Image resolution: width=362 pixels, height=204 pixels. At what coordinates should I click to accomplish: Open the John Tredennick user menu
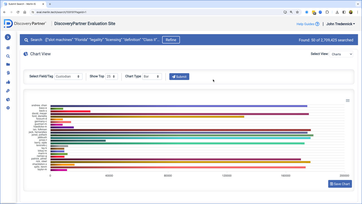pyautogui.click(x=341, y=24)
